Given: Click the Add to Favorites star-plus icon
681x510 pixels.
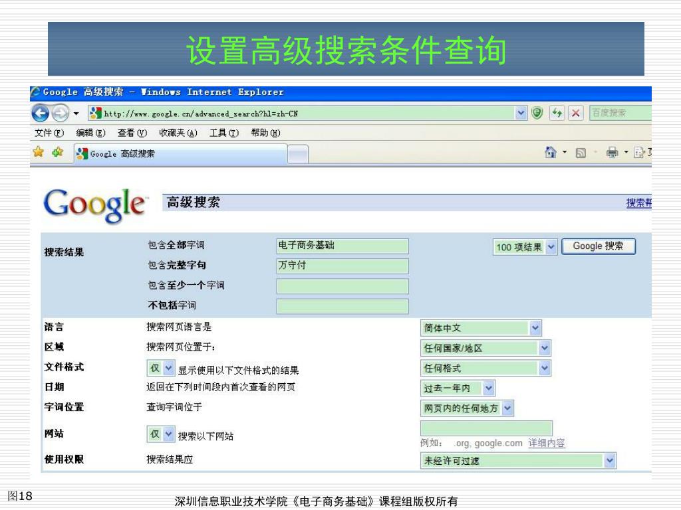Looking at the screenshot, I should pyautogui.click(x=57, y=152).
